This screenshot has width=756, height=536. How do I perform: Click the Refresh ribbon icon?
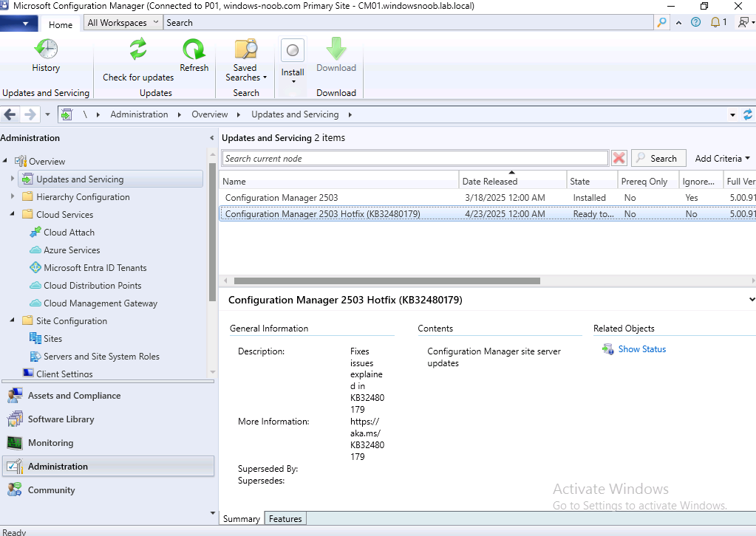194,49
